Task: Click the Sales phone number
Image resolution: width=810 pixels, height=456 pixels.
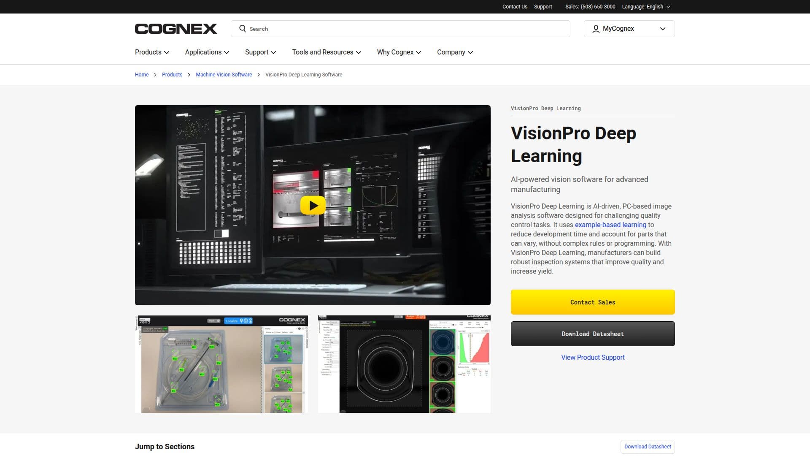Action: [590, 7]
